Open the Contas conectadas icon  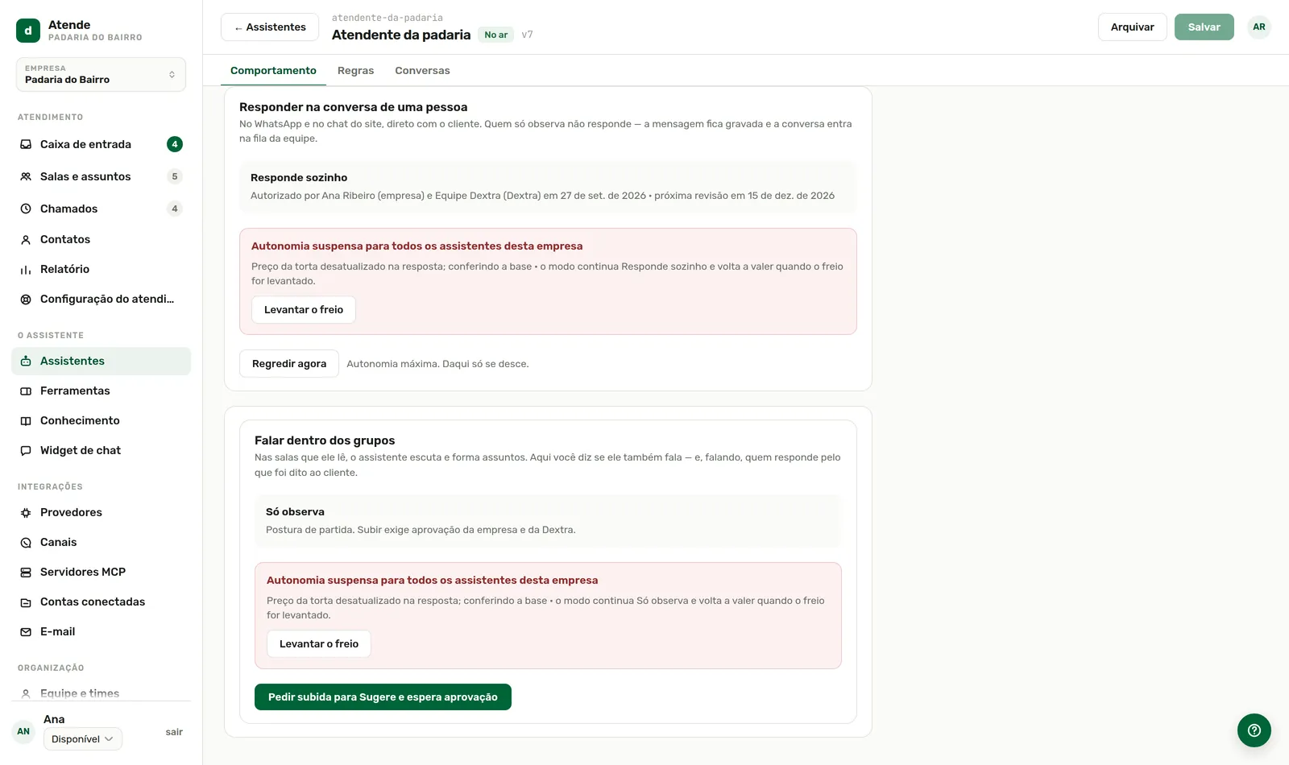point(26,602)
